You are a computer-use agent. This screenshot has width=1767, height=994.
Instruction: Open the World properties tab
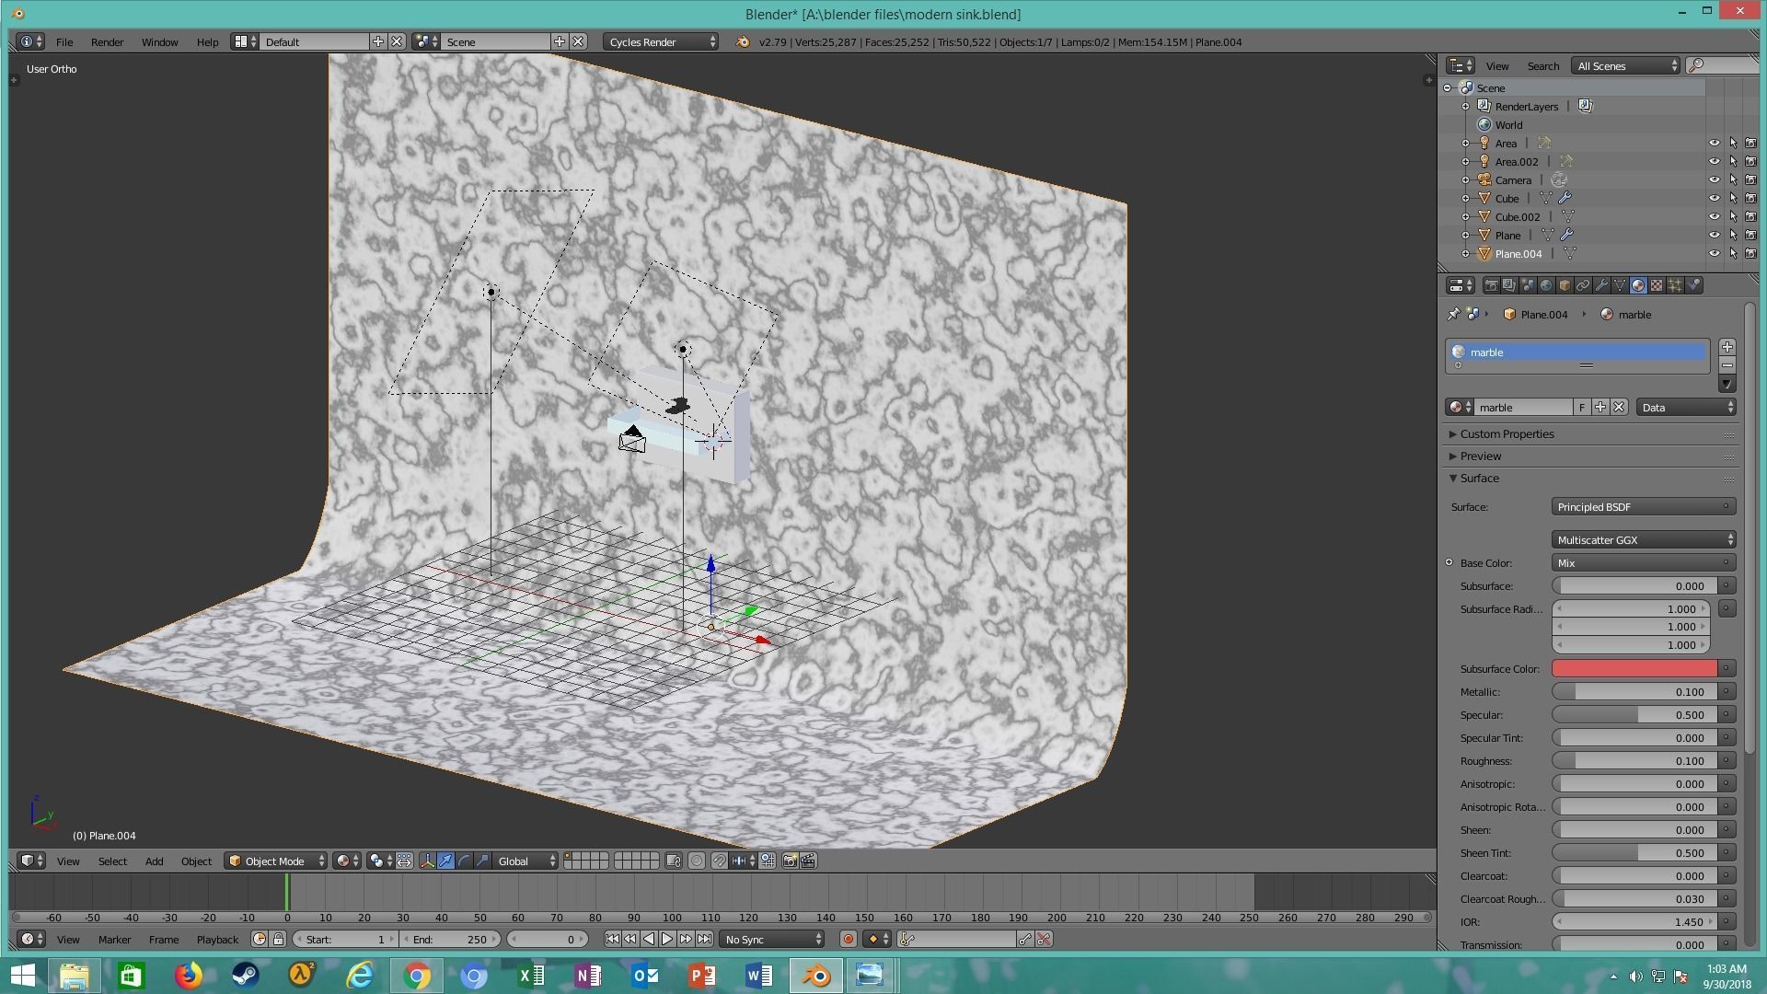1546,285
